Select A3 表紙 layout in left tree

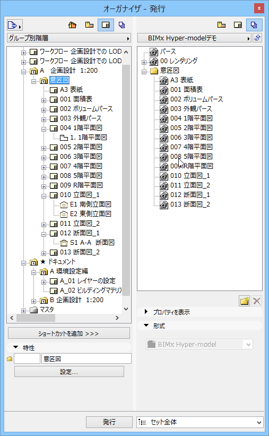pyautogui.click(x=72, y=90)
